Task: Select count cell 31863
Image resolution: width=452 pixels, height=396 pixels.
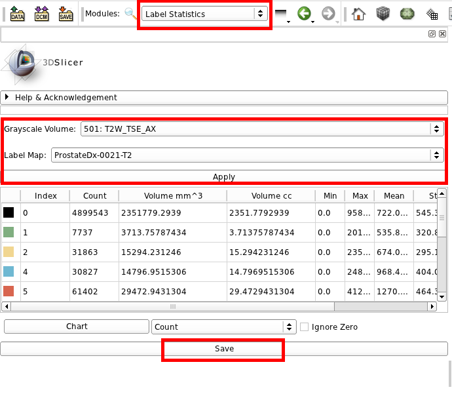Action: click(94, 252)
